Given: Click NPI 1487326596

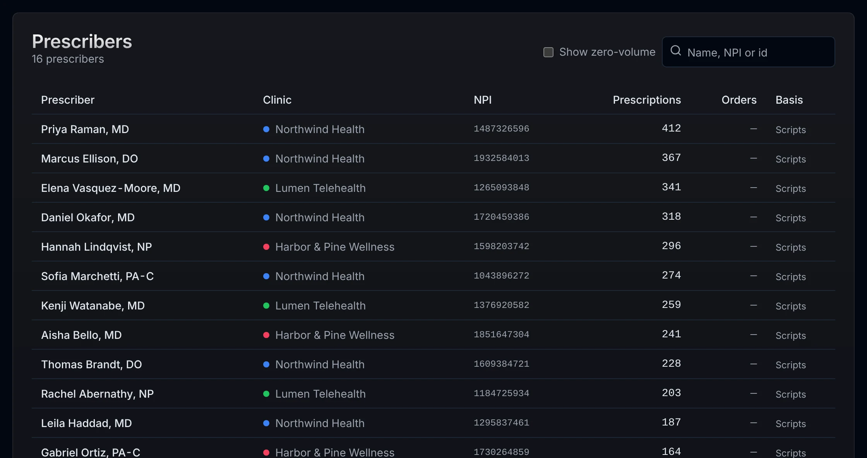Looking at the screenshot, I should [501, 128].
